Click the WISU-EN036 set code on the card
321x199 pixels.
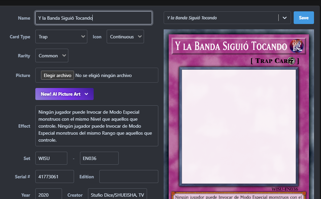tap(285, 189)
